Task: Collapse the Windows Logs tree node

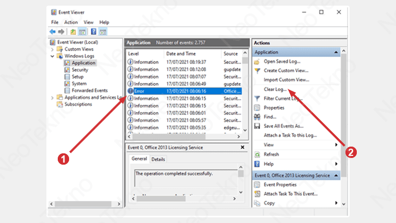Action: coord(52,56)
